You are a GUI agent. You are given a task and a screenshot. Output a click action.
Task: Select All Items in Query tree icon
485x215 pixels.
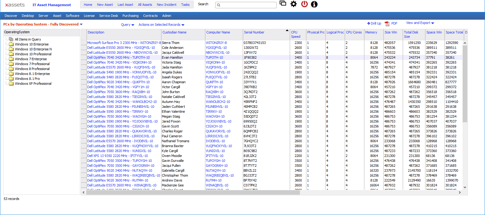click(x=11, y=39)
